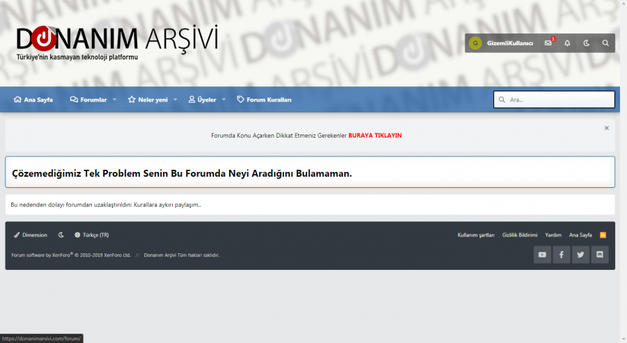Open the RSS feed icon
The image size is (627, 343).
pos(603,234)
